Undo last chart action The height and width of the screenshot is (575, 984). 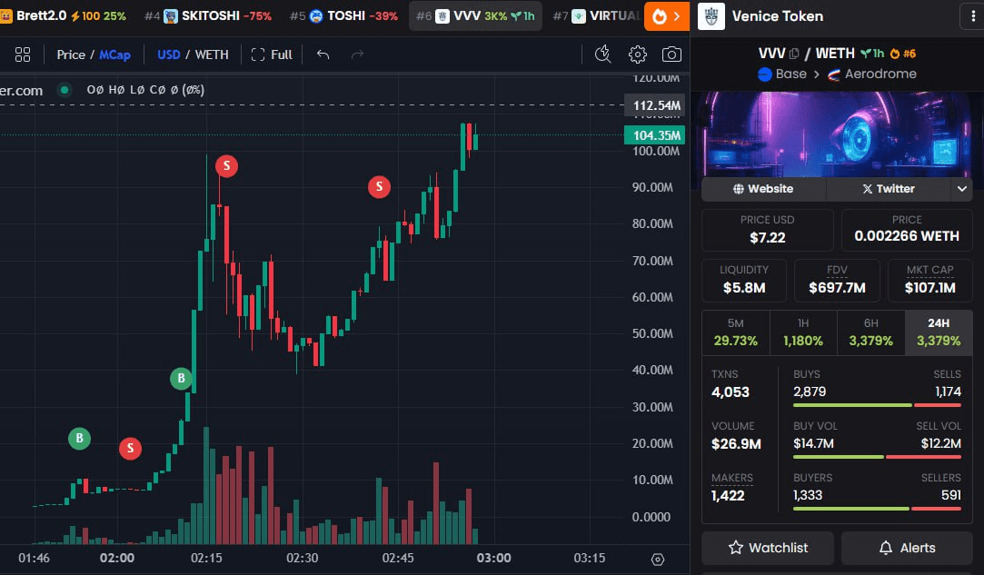(323, 55)
